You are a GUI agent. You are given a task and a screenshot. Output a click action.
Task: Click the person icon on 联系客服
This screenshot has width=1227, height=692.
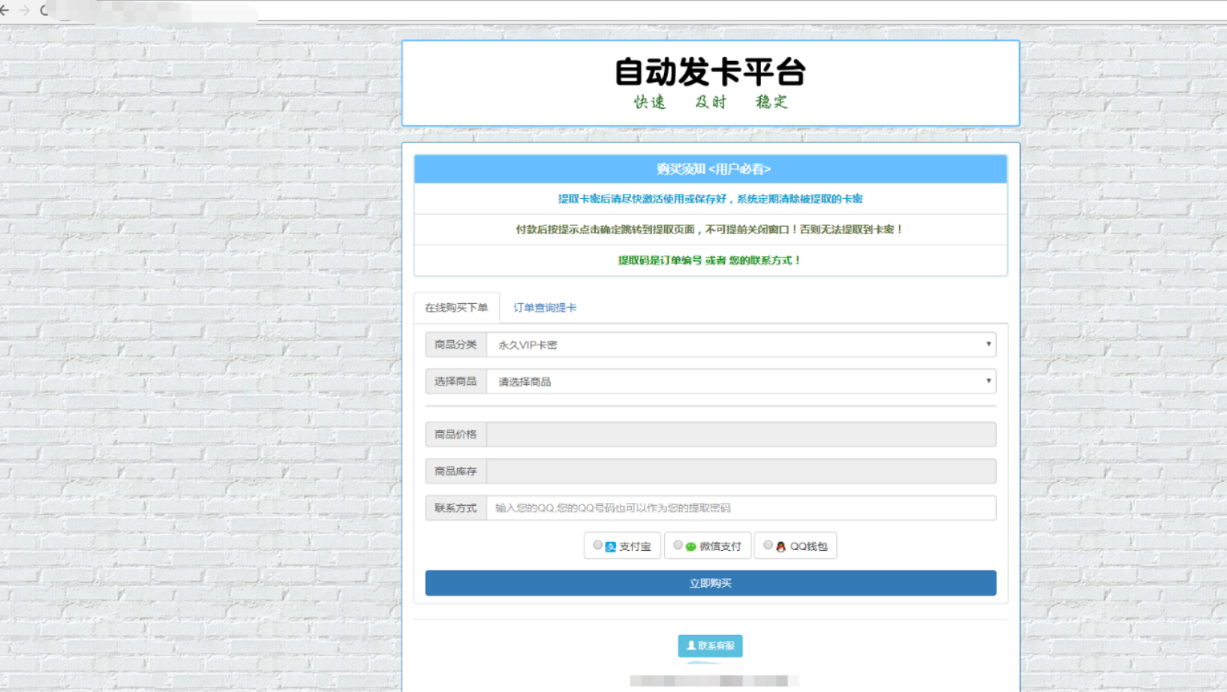point(691,645)
